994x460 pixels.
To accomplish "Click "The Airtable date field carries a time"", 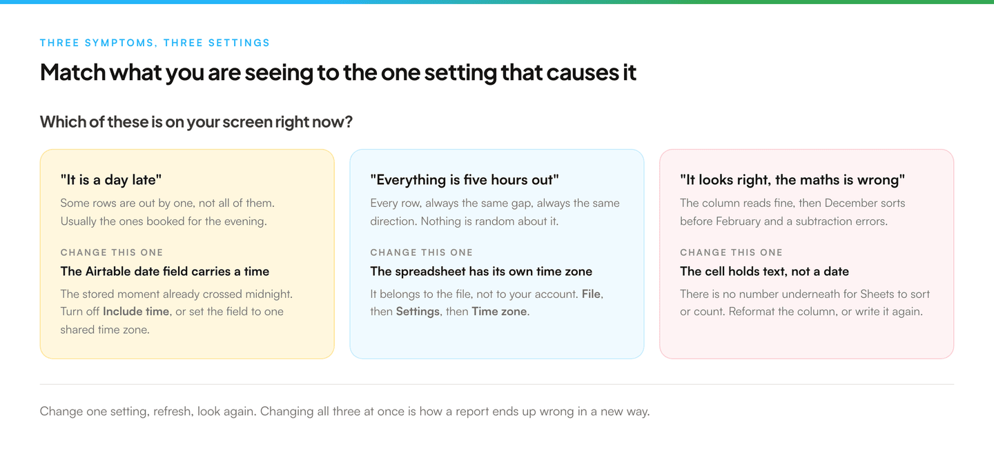I will 165,272.
